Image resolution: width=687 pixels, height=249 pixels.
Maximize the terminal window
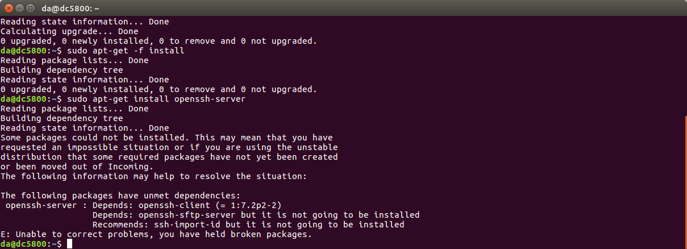[x=30, y=8]
